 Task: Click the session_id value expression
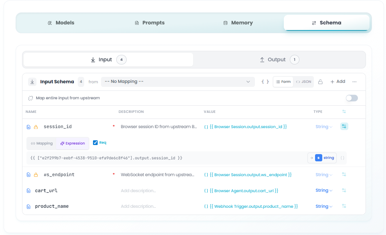coord(245,127)
